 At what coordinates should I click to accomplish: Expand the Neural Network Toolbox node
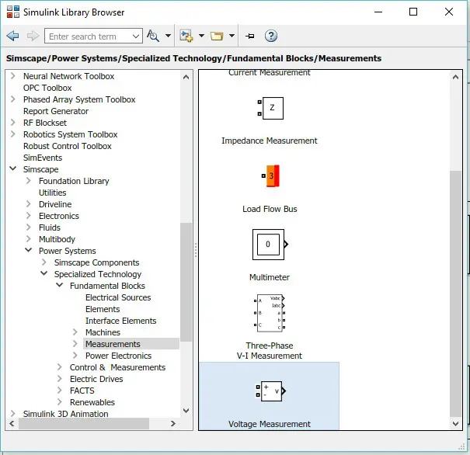point(13,76)
